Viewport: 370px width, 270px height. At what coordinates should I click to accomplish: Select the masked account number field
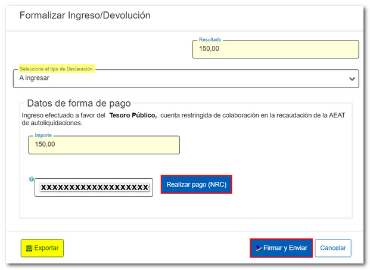tap(94, 187)
